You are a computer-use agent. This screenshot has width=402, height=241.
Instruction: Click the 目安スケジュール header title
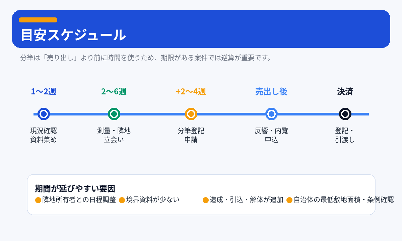[73, 35]
